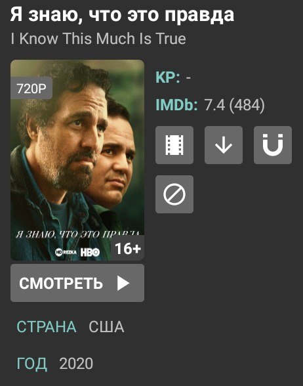Tap the year value 2020
Image resolution: width=303 pixels, height=386 pixels.
76,364
